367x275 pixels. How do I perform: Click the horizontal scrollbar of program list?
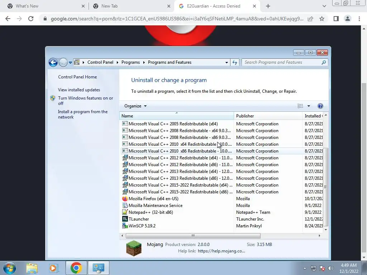[193, 236]
